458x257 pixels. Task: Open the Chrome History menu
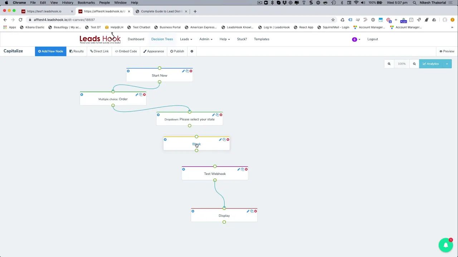click(68, 2)
